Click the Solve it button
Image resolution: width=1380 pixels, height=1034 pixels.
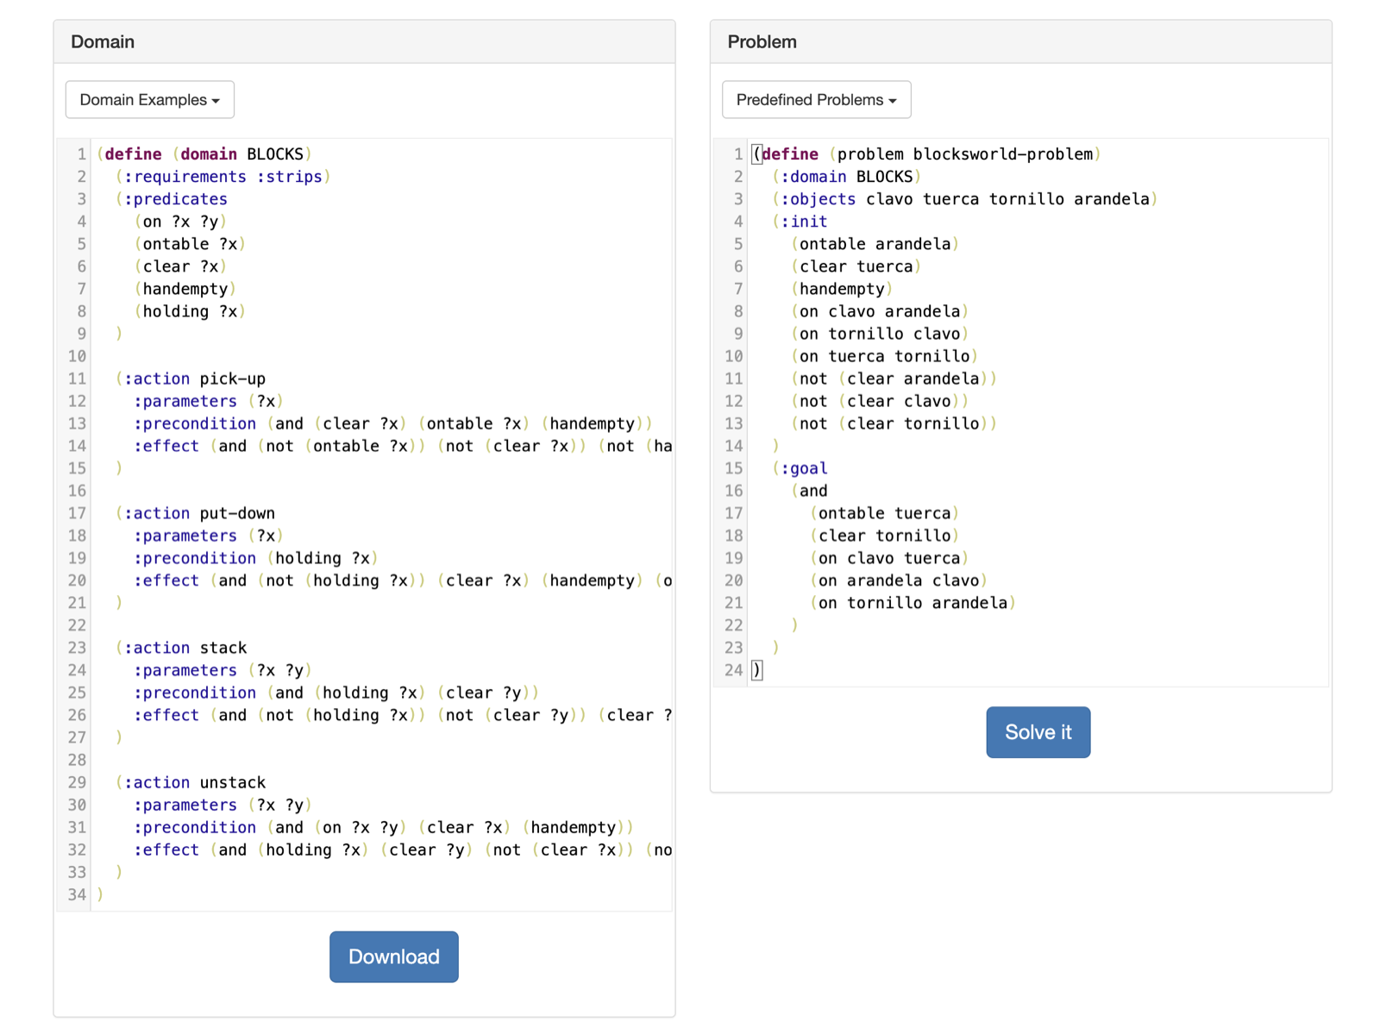pos(1038,732)
